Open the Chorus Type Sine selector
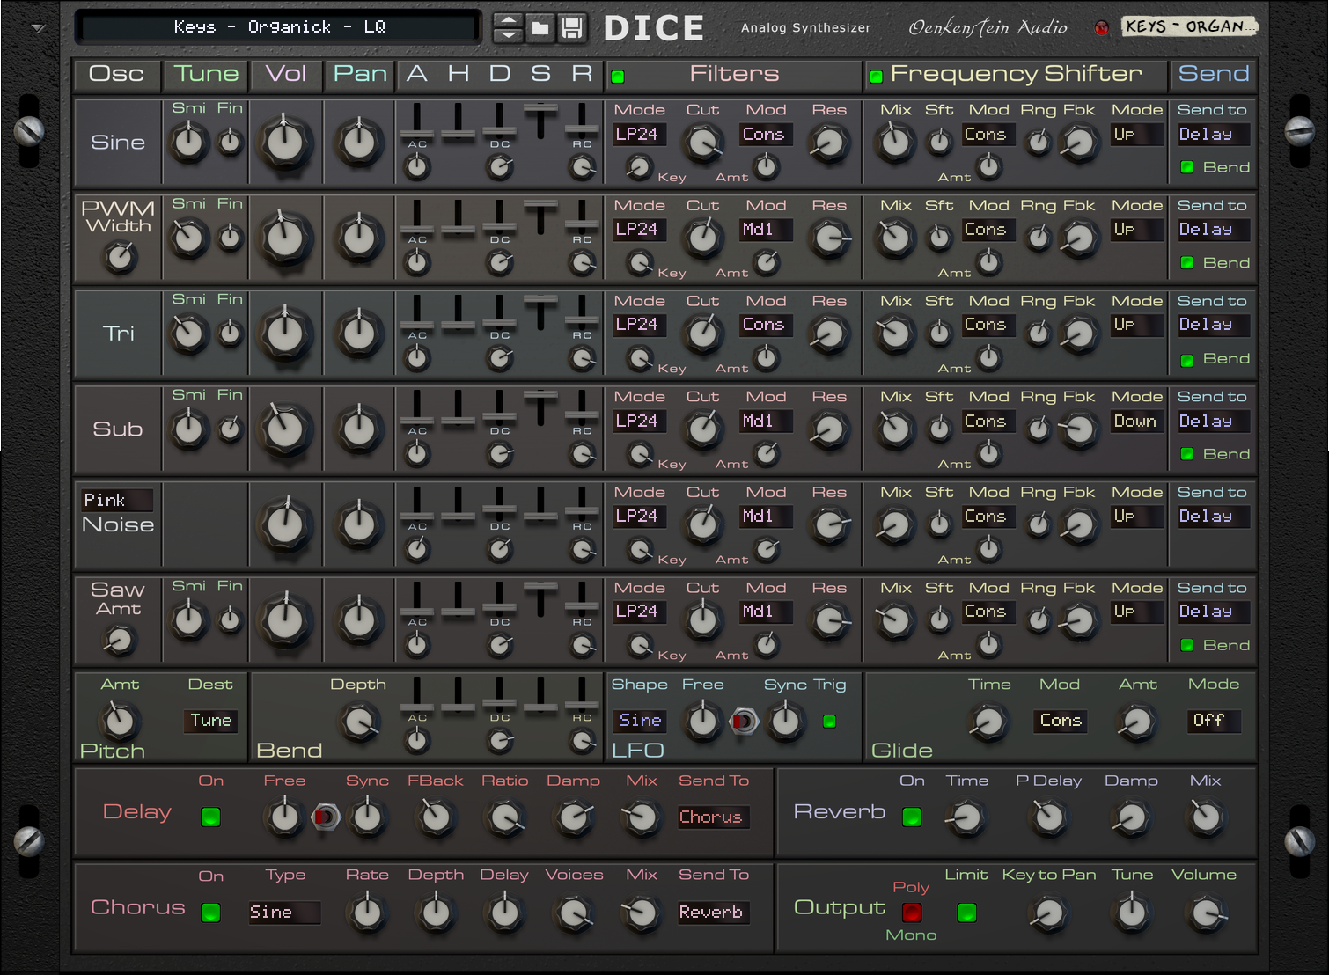 click(283, 913)
